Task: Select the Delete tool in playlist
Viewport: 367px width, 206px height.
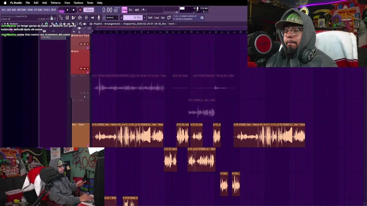Action: point(60,24)
